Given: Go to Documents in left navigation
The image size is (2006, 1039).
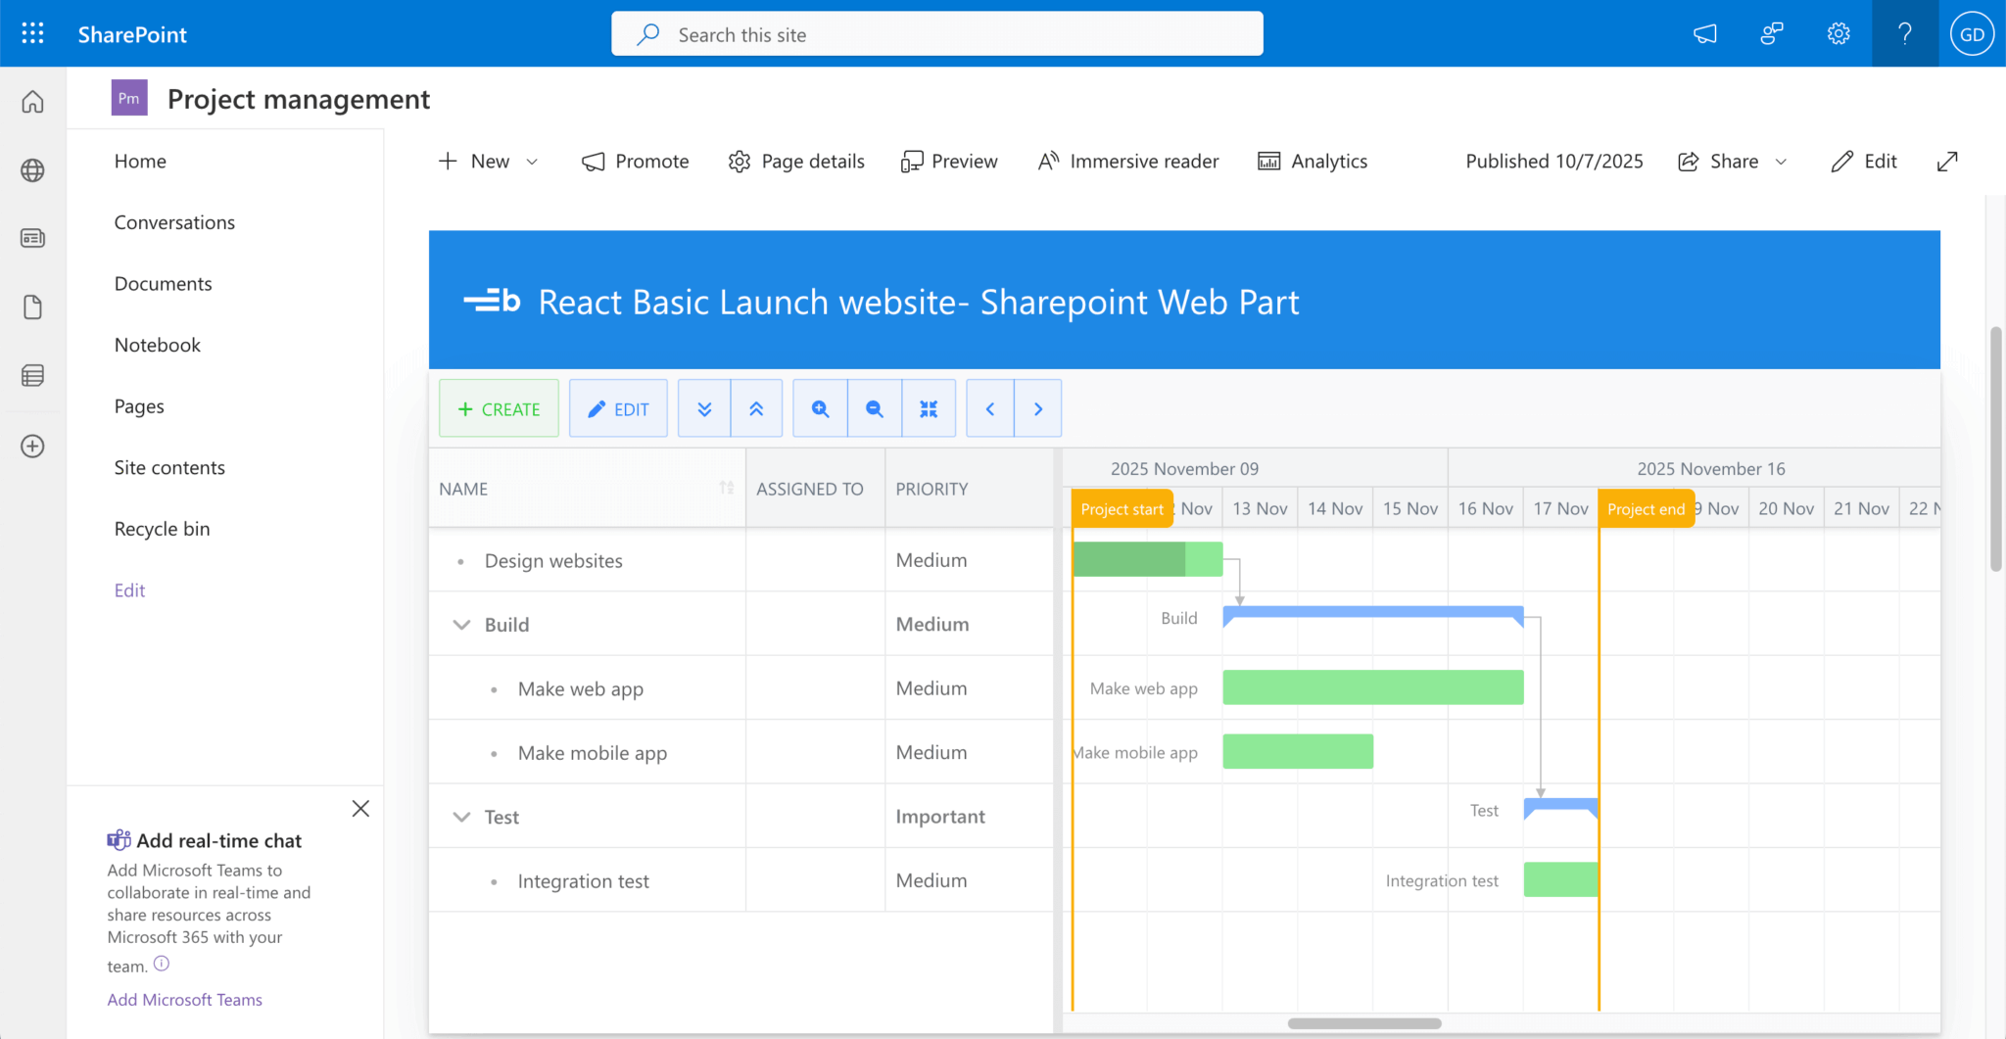Looking at the screenshot, I should (x=163, y=283).
